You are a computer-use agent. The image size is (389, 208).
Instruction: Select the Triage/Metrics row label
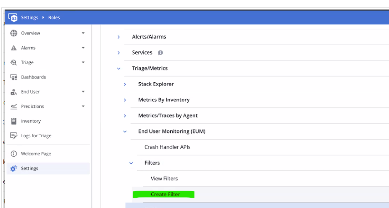click(x=150, y=68)
